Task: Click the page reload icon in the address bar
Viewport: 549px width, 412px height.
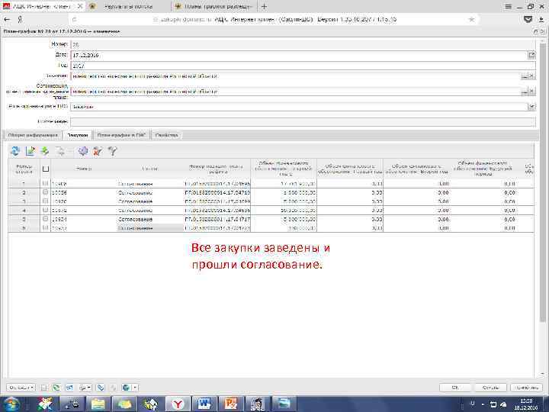Action: point(74,20)
